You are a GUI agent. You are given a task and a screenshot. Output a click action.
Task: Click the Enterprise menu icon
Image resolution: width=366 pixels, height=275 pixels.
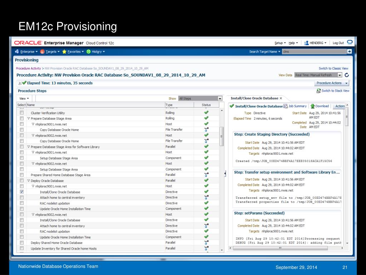coord(17,52)
